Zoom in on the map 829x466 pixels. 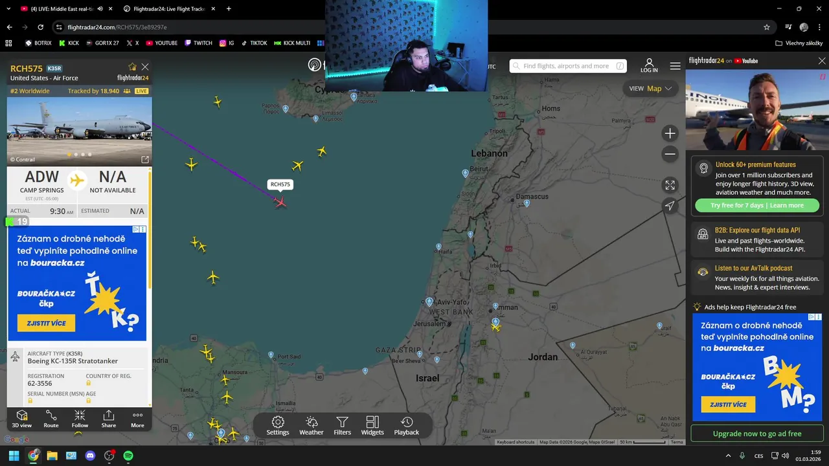tap(670, 133)
